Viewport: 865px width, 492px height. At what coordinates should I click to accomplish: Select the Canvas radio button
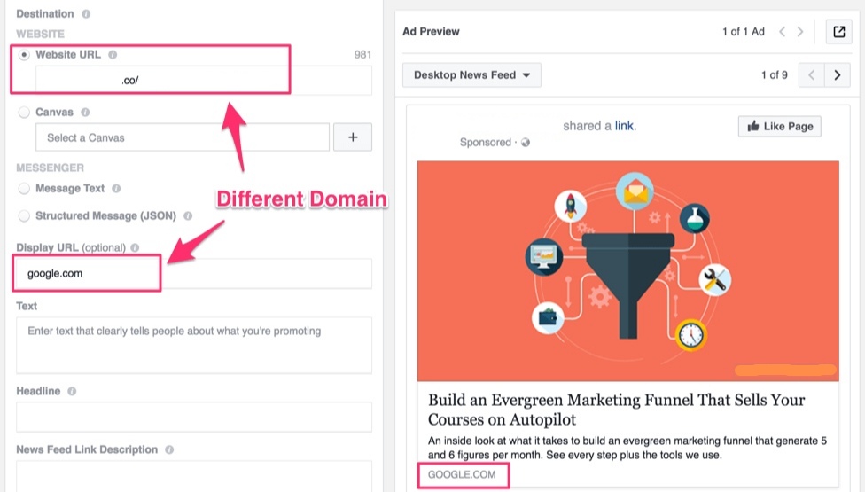24,113
